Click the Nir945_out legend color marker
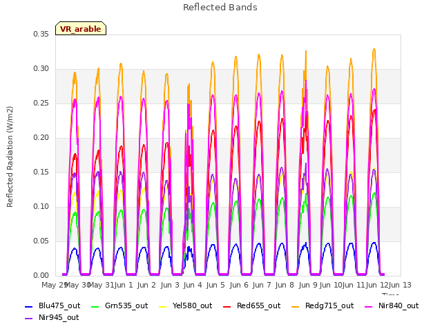The image size is (442, 331). (x=29, y=319)
